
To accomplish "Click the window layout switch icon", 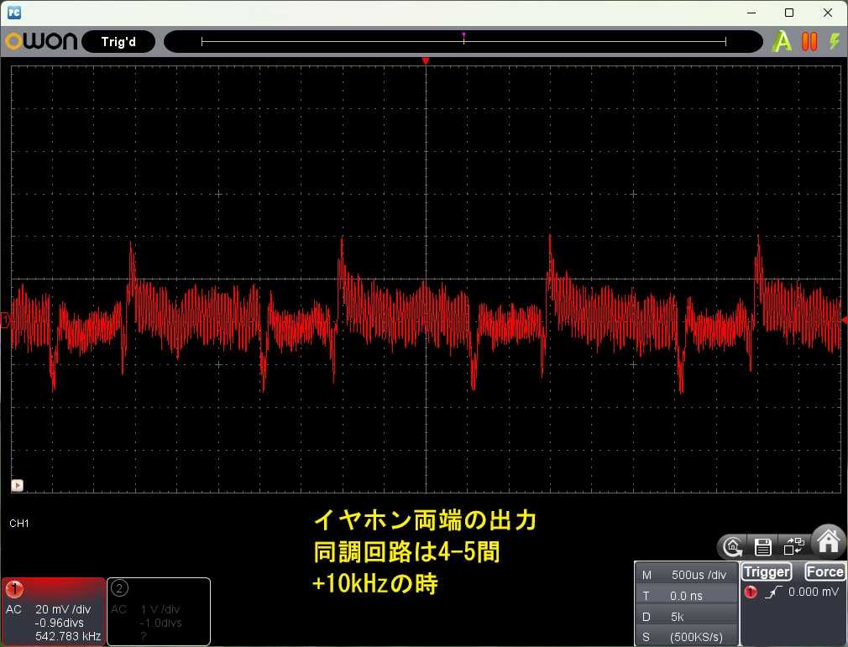I will pos(793,546).
